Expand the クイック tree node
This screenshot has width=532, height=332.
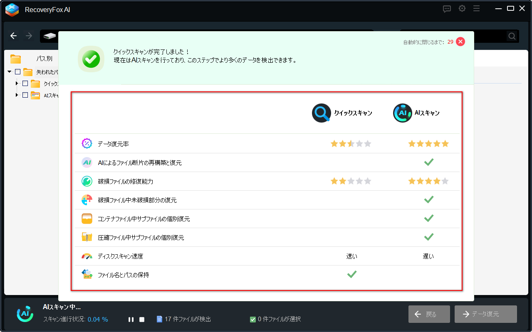[17, 83]
